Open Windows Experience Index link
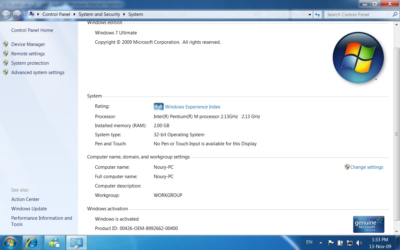400x250 pixels. tap(193, 107)
